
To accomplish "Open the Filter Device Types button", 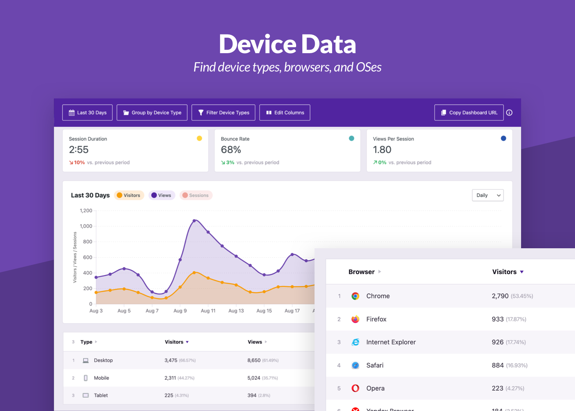I will pyautogui.click(x=224, y=112).
